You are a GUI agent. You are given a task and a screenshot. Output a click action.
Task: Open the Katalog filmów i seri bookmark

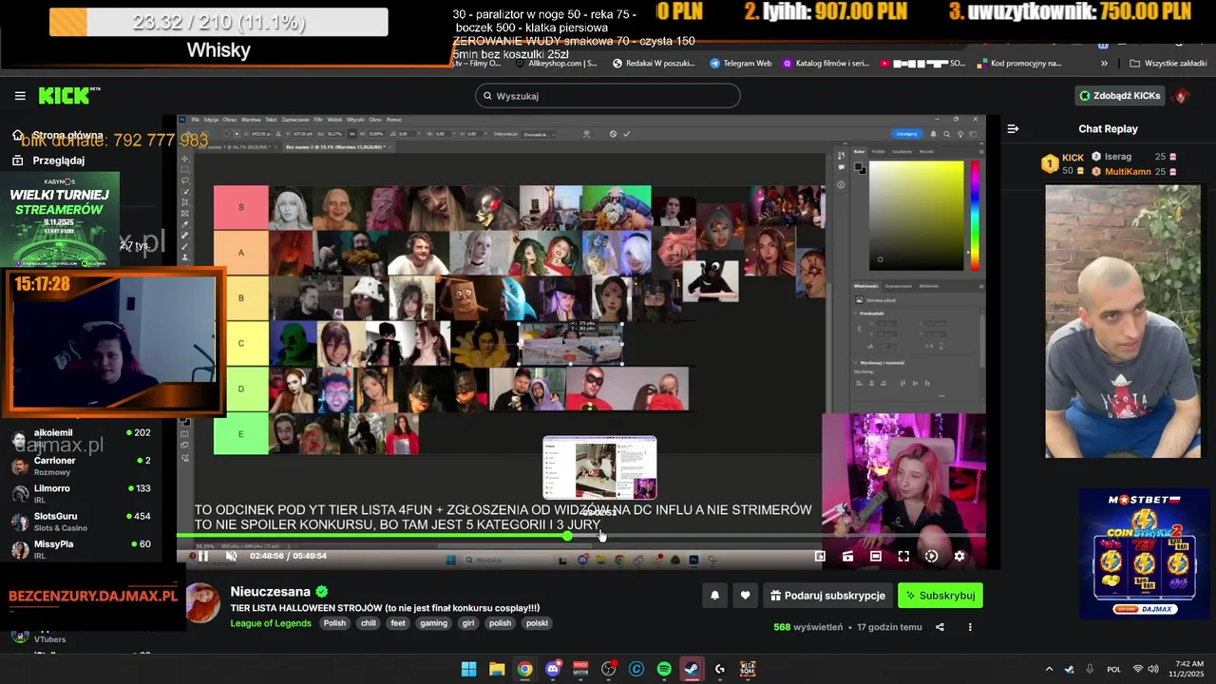(826, 64)
